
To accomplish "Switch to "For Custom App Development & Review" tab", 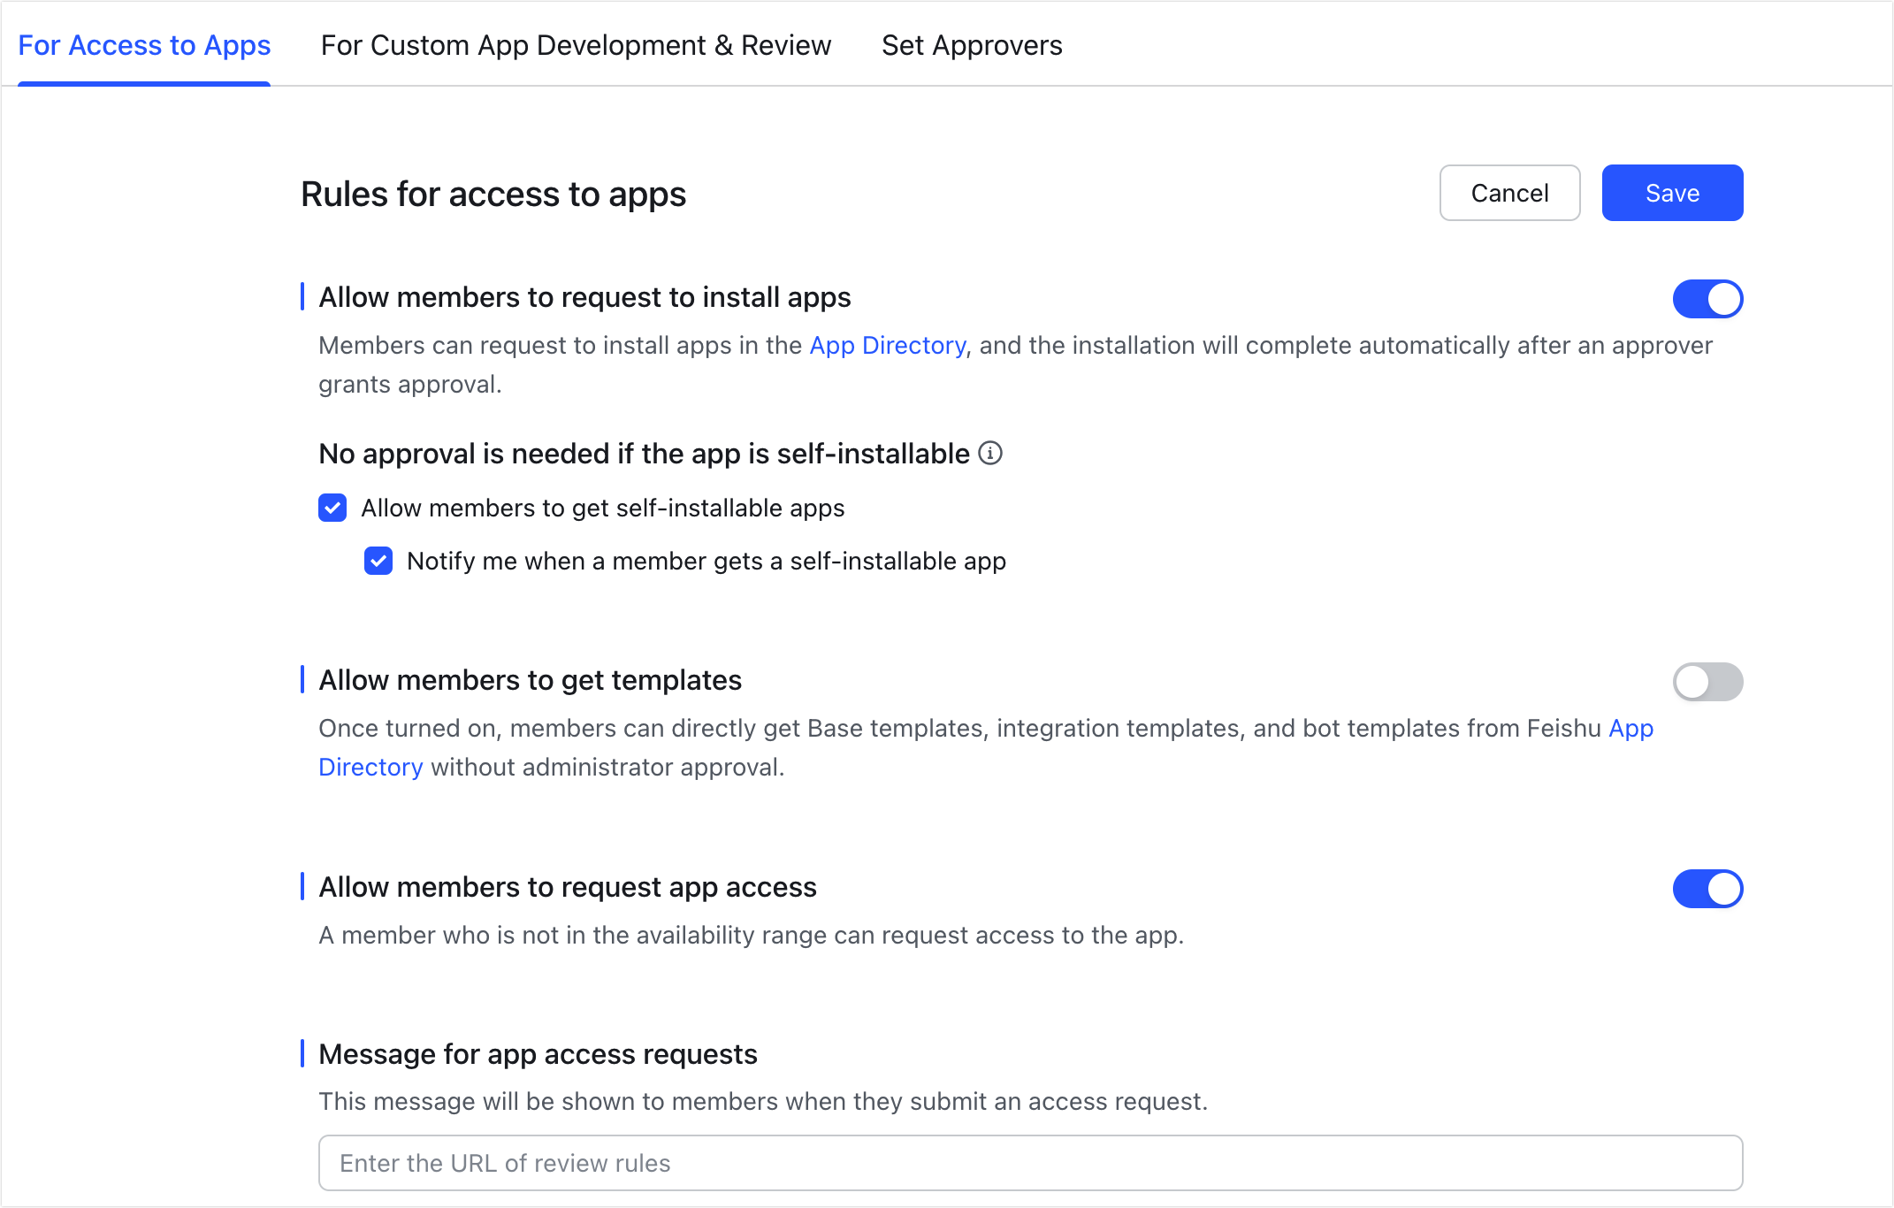I will click(577, 45).
